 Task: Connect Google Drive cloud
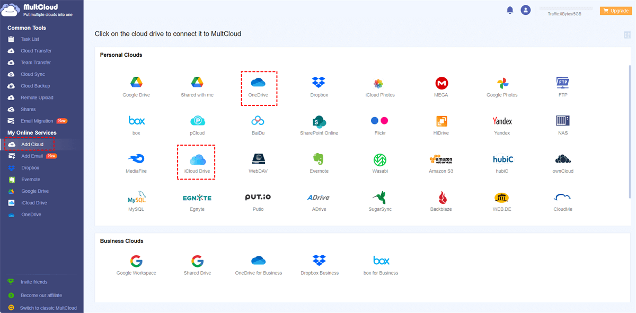136,87
